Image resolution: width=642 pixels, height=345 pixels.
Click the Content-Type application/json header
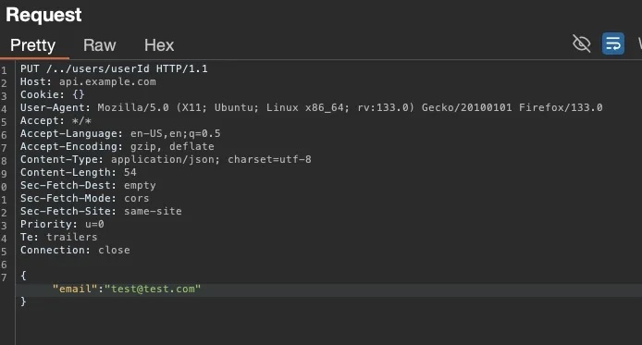[x=166, y=160]
